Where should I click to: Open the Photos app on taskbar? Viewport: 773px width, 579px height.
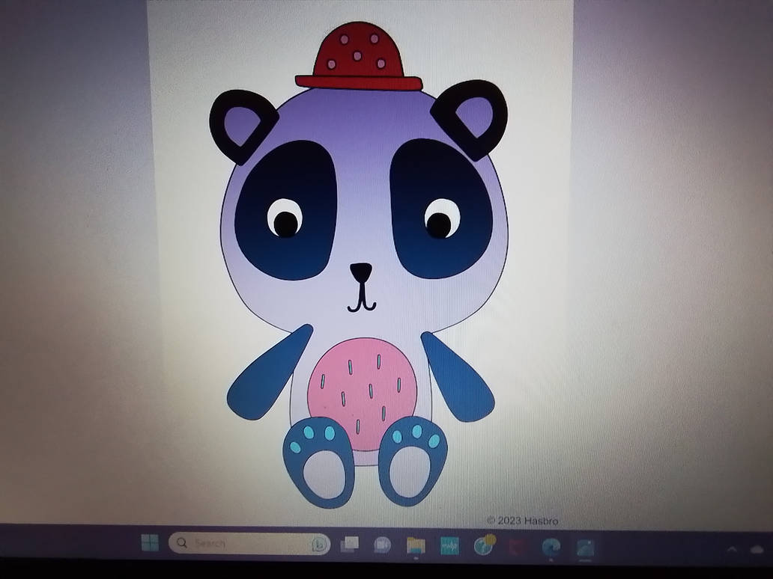pos(585,548)
